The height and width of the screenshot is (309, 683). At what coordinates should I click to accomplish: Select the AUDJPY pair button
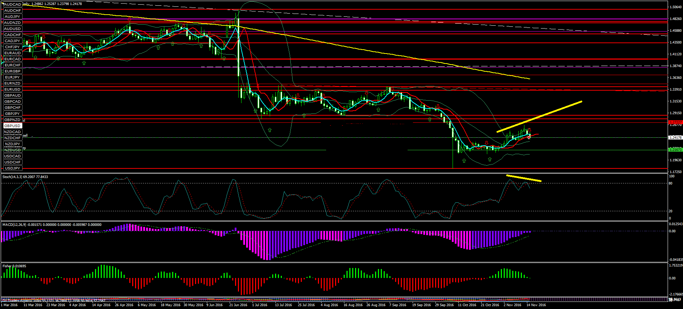13,17
